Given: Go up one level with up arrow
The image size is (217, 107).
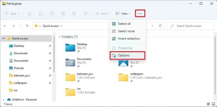Looking at the screenshot, I should [27, 26].
